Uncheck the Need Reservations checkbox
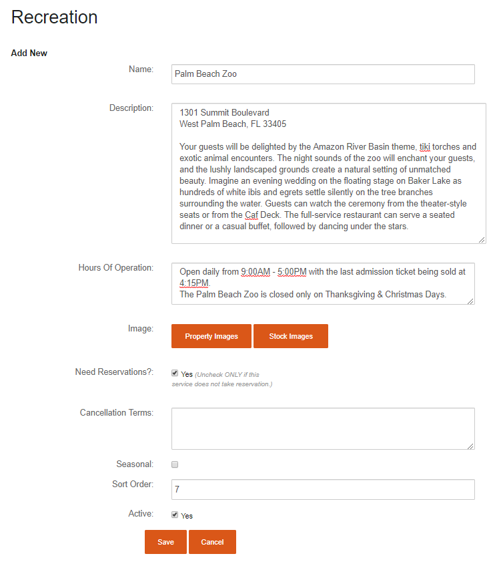The image size is (493, 564). pyautogui.click(x=175, y=373)
